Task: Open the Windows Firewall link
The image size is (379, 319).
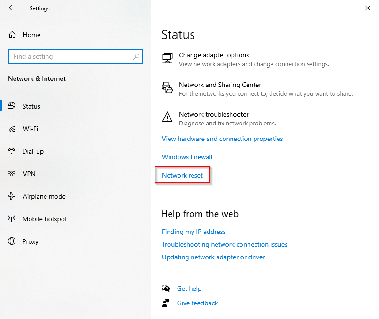Action: [187, 157]
